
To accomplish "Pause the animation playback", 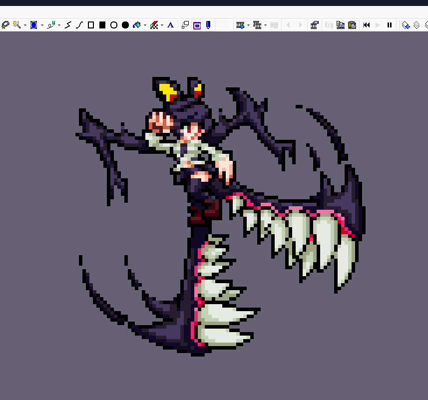I will coord(390,25).
